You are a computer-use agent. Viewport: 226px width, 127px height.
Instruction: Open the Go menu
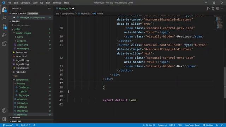coord(42,3)
